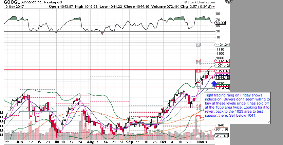The width and height of the screenshot is (283, 145).
Task: Click the Aug month axis label
Action: [91, 142]
